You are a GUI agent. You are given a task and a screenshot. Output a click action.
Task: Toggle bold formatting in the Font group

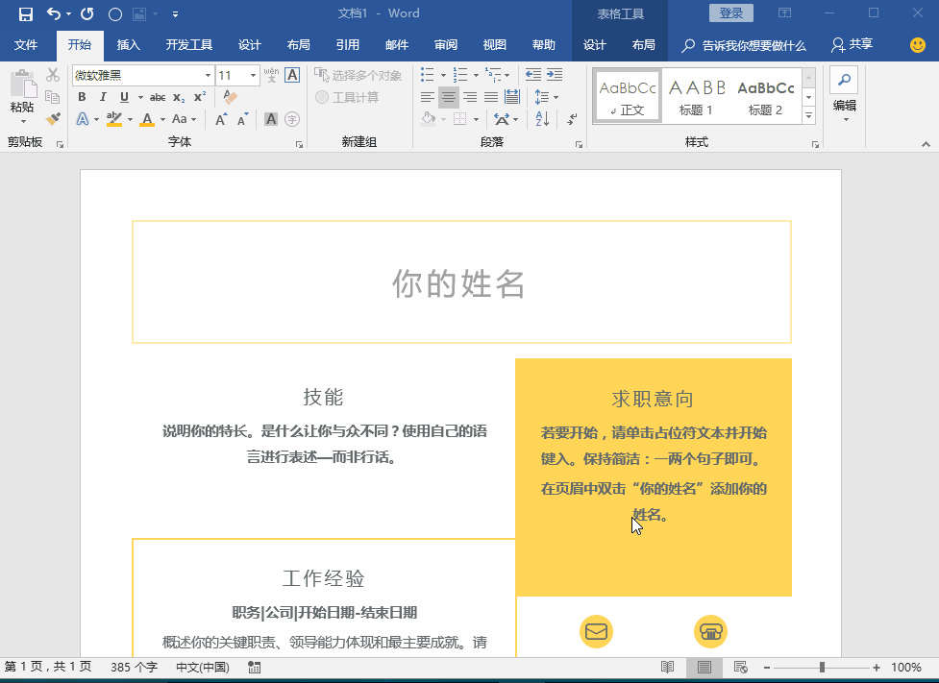82,97
